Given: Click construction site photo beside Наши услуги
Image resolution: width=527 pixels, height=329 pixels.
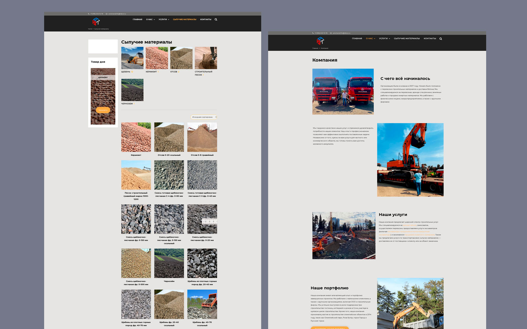Looking at the screenshot, I should click(x=344, y=236).
